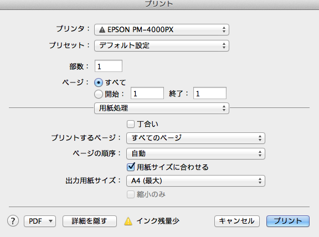
Task: Click the help question mark icon
Action: pos(13,221)
